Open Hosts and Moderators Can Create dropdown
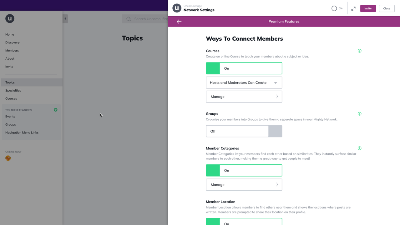Viewport: 400px width, 225px height. coord(244,83)
